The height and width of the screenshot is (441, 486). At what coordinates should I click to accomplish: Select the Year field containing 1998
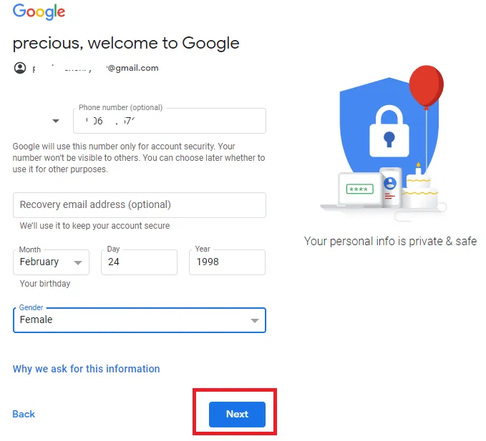[227, 262]
